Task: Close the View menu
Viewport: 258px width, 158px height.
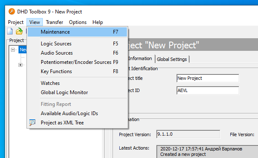Action: coord(34,22)
